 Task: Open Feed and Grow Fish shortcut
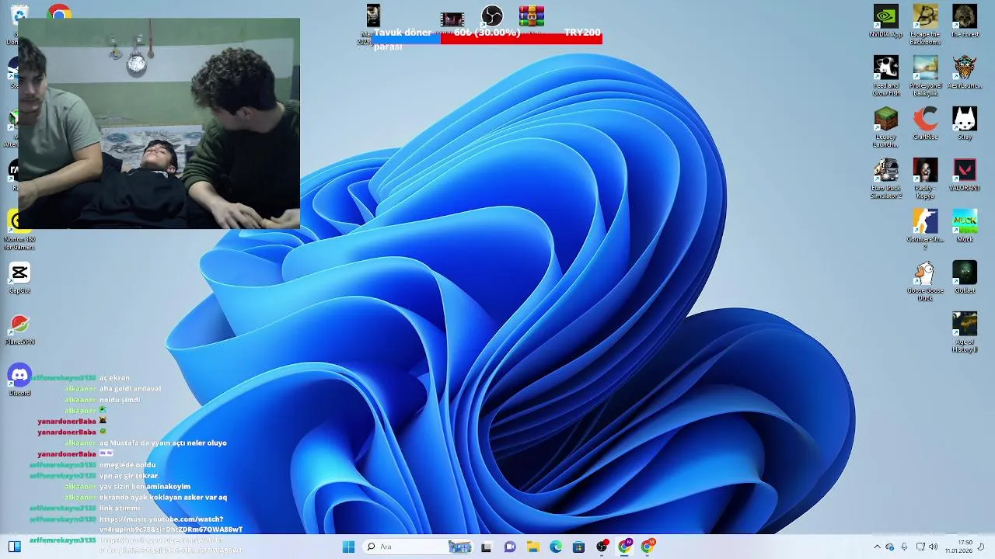point(885,76)
